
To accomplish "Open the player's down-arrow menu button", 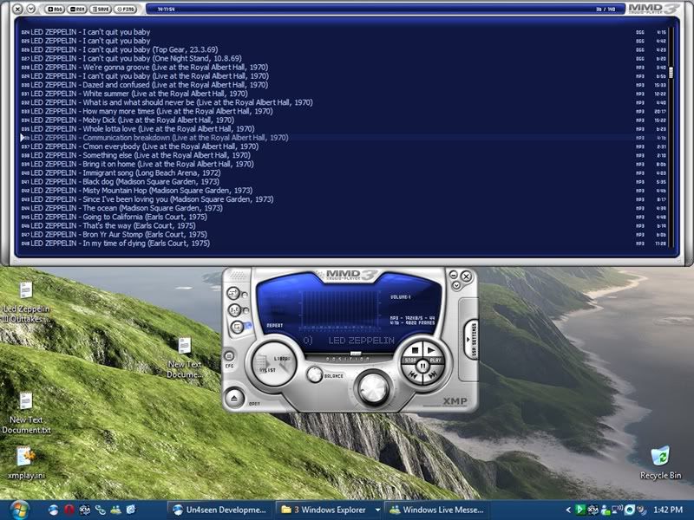I will 456,285.
